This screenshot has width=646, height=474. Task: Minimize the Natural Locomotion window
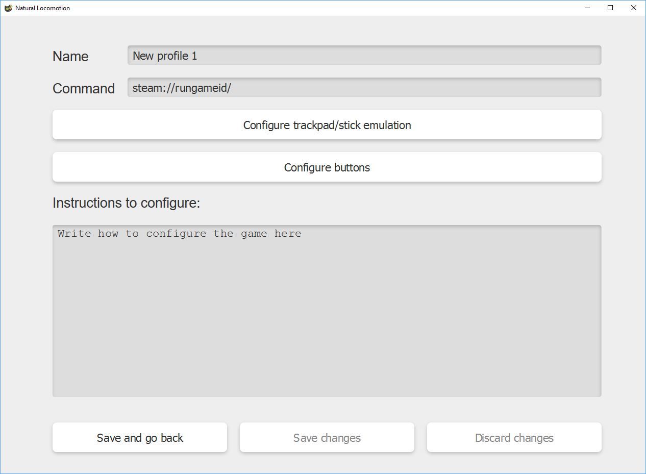[x=587, y=8]
